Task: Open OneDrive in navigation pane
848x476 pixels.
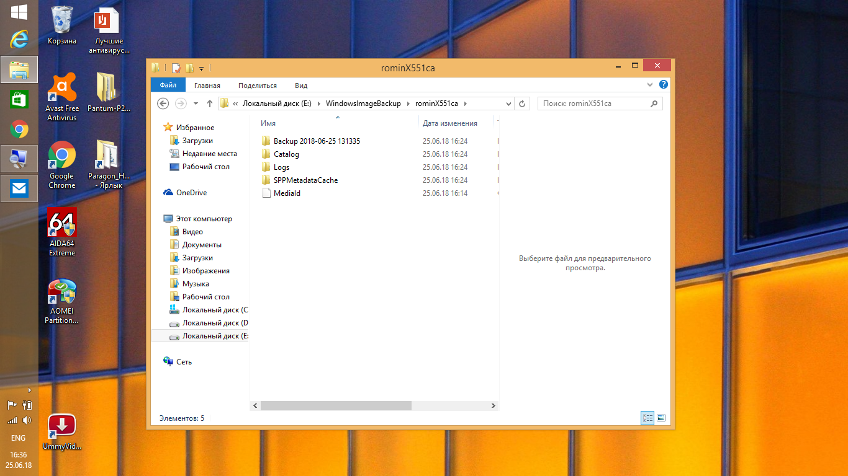Action: click(x=191, y=193)
